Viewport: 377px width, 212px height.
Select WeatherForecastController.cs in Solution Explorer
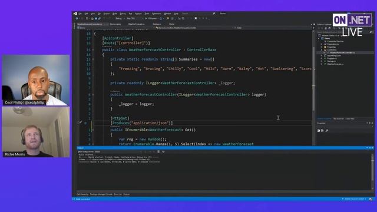click(342, 52)
